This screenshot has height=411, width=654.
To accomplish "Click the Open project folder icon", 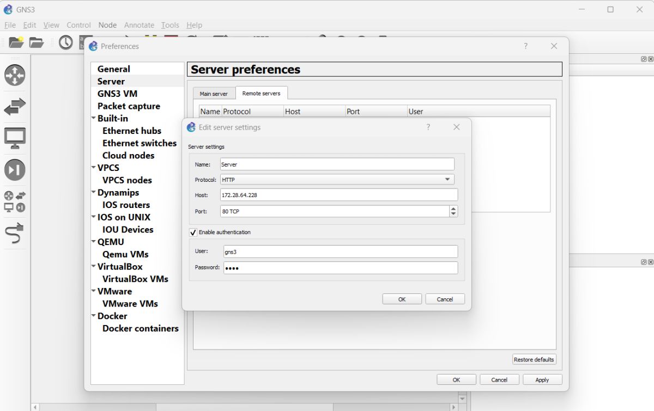I will (37, 42).
